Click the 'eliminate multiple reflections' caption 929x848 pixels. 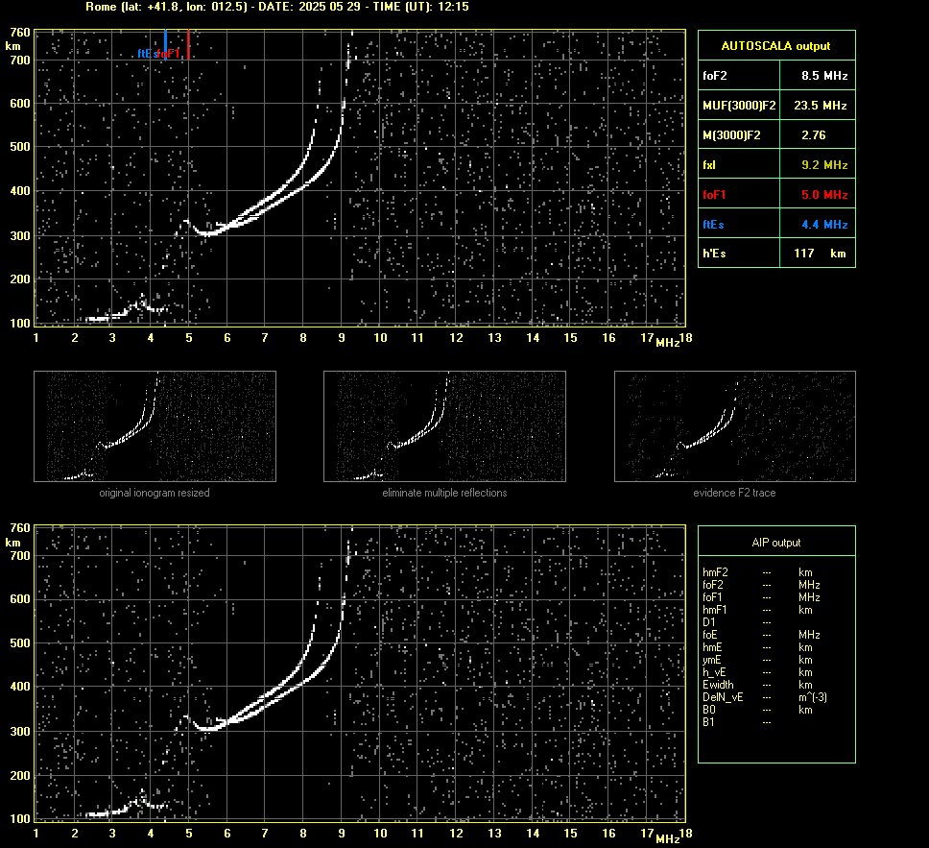pos(444,493)
